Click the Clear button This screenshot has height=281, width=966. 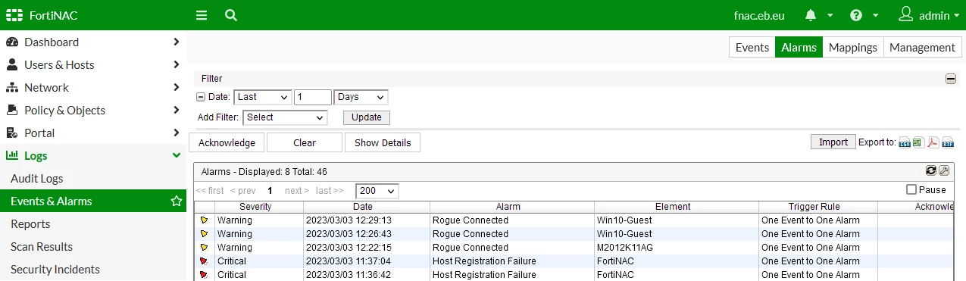click(305, 142)
